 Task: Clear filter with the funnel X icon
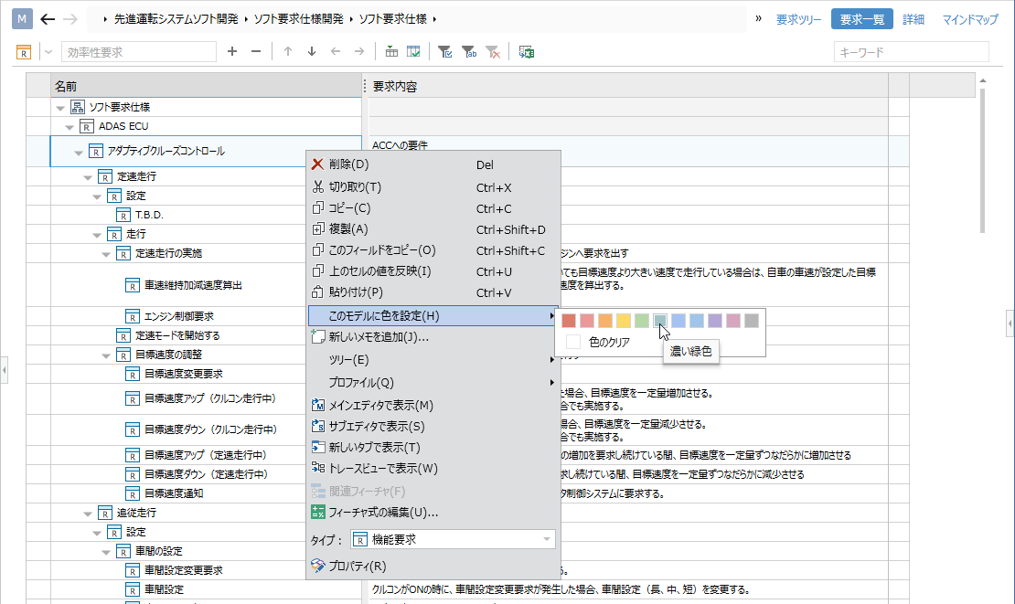click(x=493, y=52)
